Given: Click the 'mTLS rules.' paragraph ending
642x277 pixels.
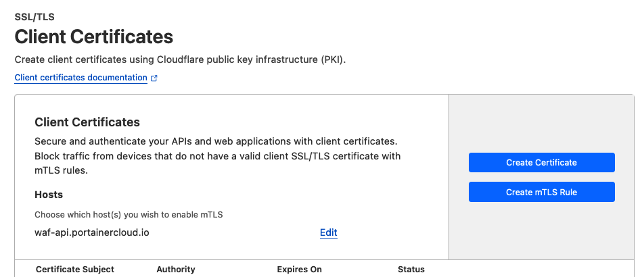Looking at the screenshot, I should click(62, 171).
